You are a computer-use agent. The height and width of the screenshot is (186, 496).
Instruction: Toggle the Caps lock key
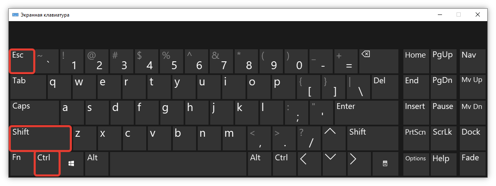pyautogui.click(x=35, y=113)
